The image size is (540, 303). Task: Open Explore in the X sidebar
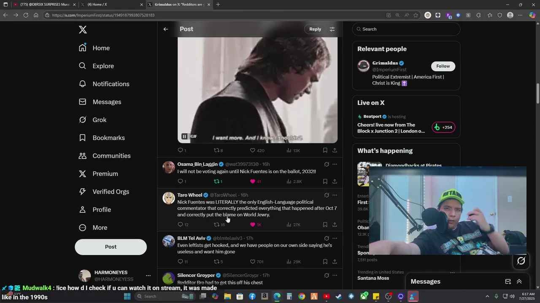[96, 66]
